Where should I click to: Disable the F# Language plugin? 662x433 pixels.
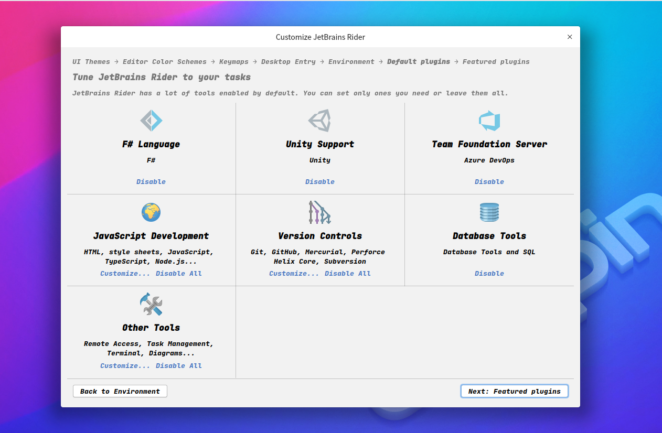[151, 181]
